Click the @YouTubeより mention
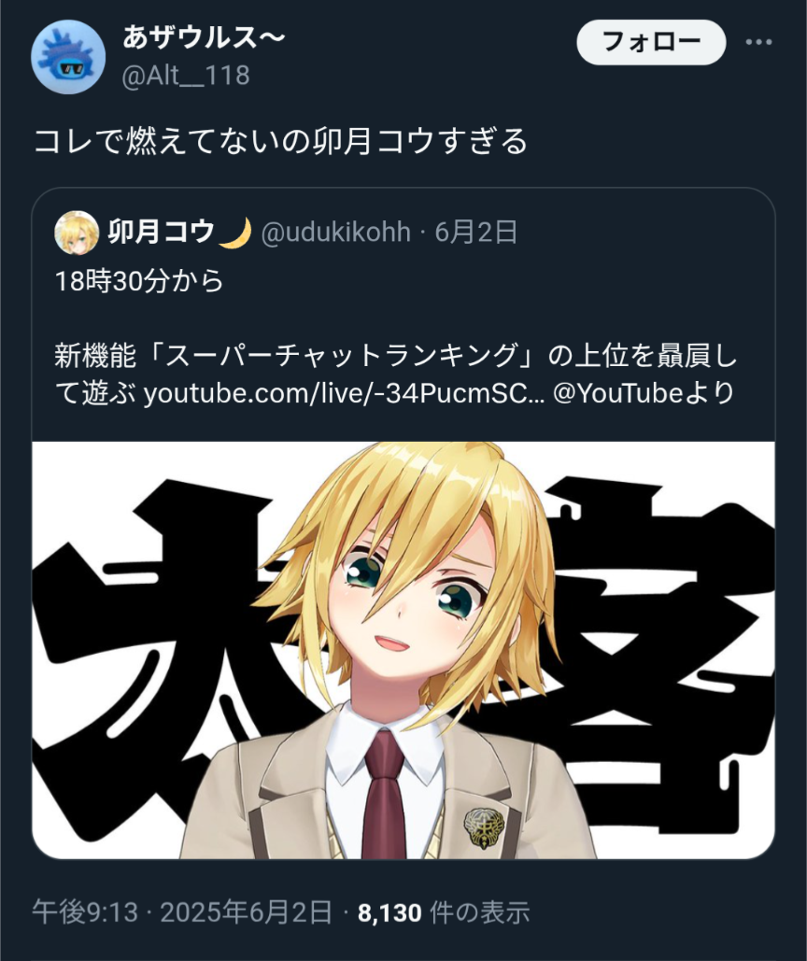The image size is (807, 961). click(644, 393)
